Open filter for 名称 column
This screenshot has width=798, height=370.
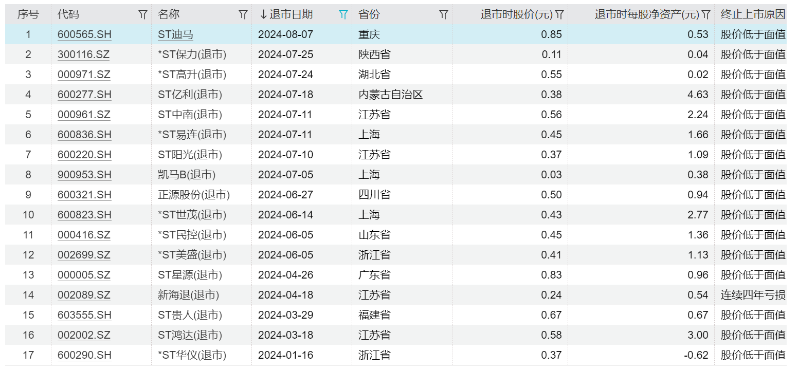coord(243,15)
